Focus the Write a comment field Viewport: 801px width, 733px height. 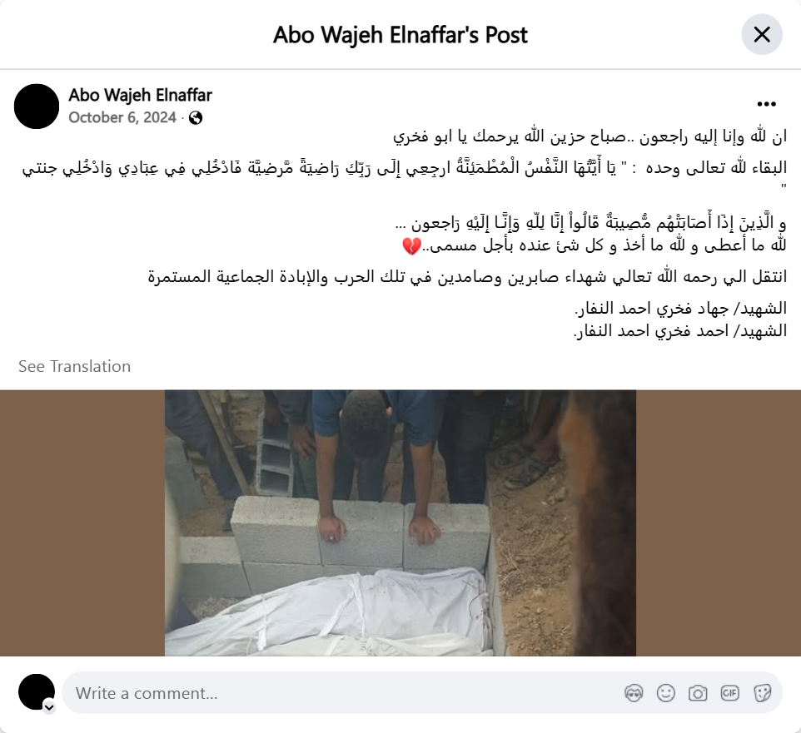click(337, 693)
